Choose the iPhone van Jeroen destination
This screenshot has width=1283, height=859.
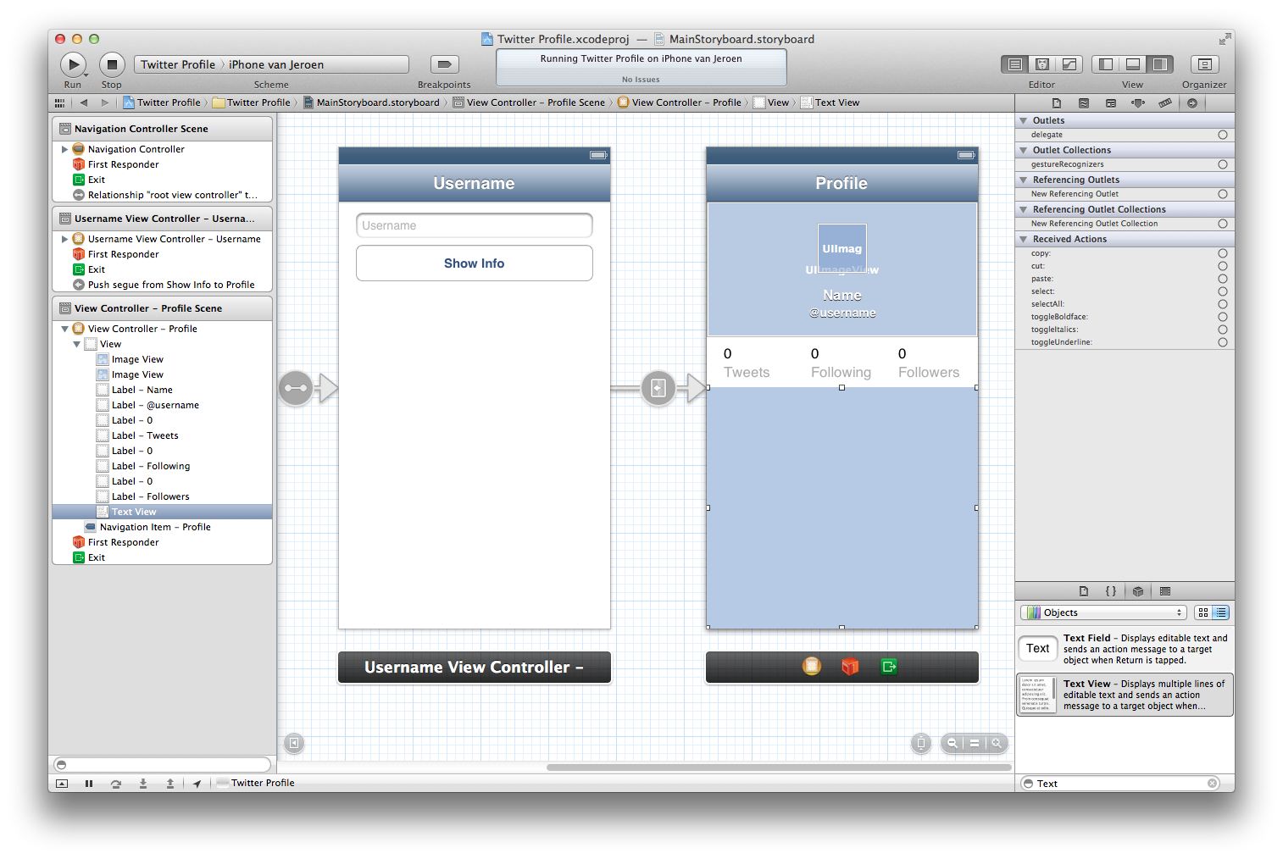point(276,64)
